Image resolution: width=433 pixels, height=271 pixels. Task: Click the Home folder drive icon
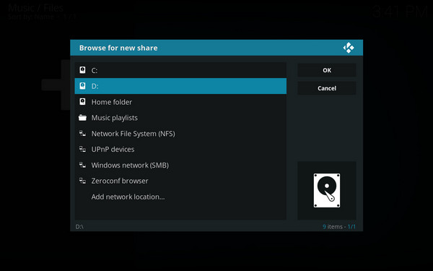click(x=82, y=102)
